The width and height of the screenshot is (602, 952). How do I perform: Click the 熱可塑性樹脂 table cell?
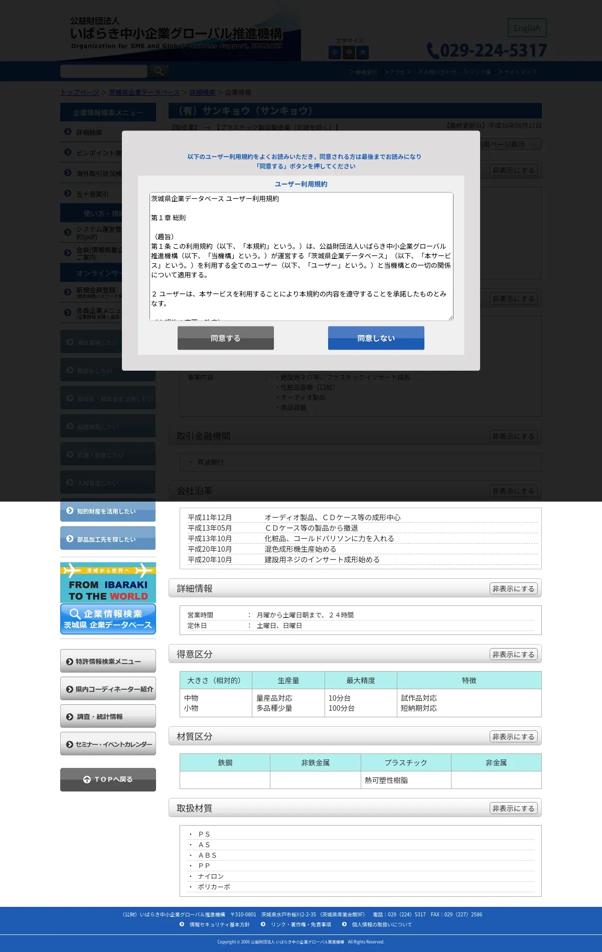406,780
